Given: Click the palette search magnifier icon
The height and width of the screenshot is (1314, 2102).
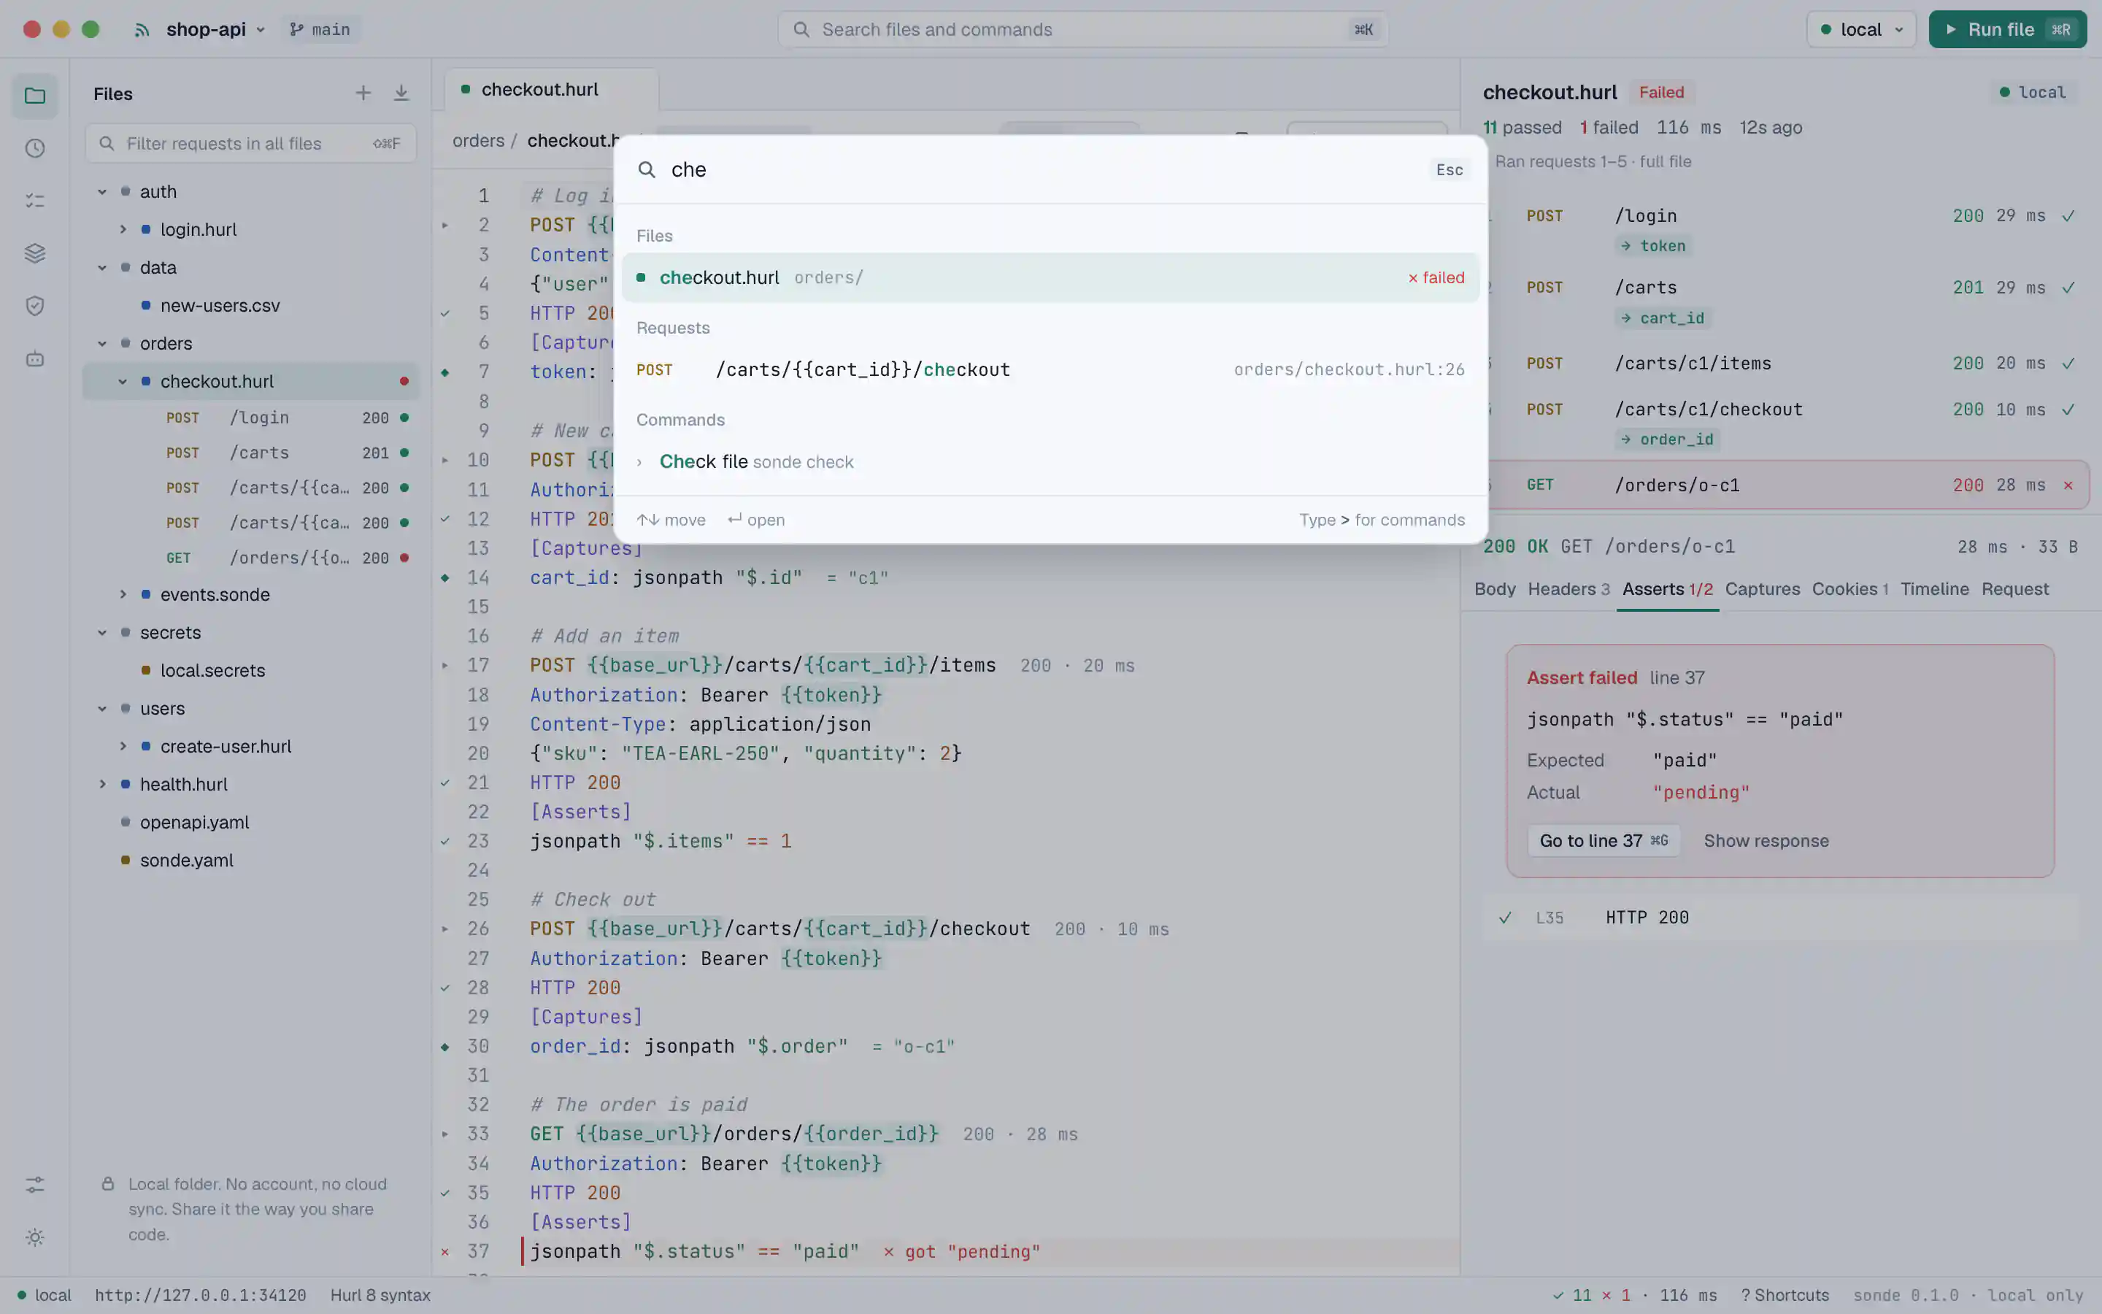Looking at the screenshot, I should (x=647, y=169).
